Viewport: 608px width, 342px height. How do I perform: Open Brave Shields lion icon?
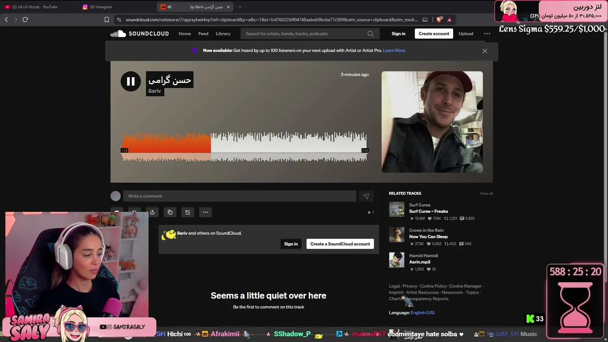[439, 19]
